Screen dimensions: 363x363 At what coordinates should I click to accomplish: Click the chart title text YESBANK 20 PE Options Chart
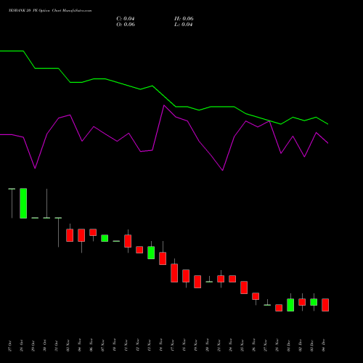[x=50, y=10]
